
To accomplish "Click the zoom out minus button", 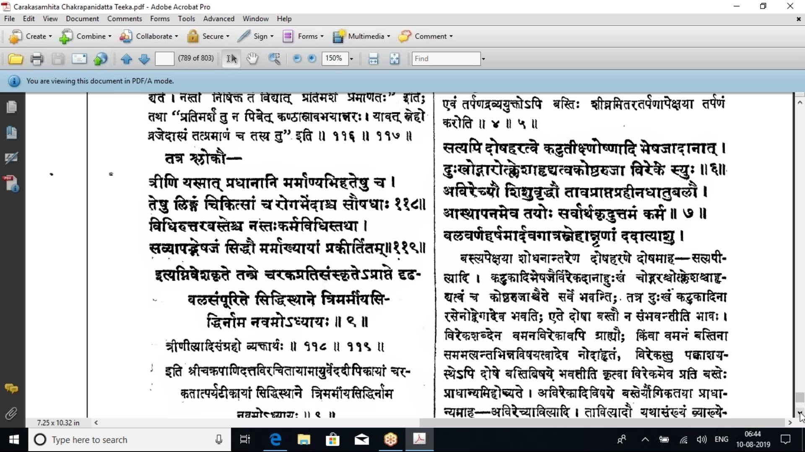I will (x=297, y=59).
